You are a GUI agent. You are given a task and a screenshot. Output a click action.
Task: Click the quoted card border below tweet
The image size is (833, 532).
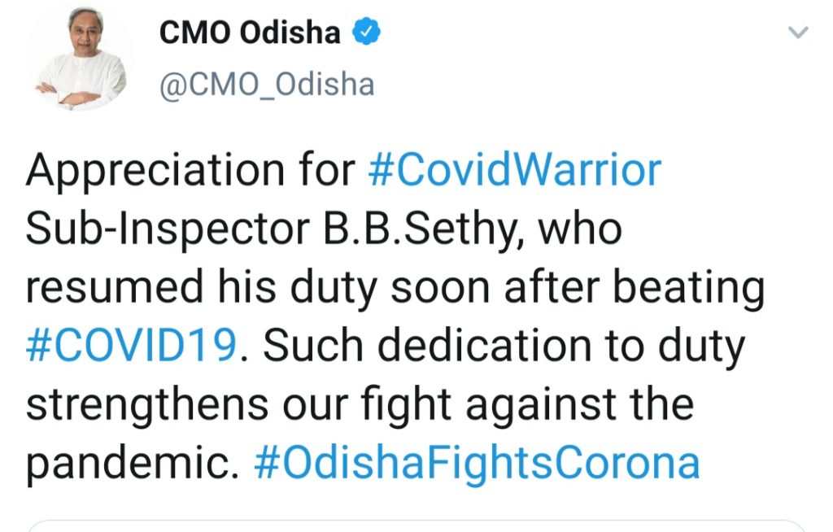coord(416,525)
